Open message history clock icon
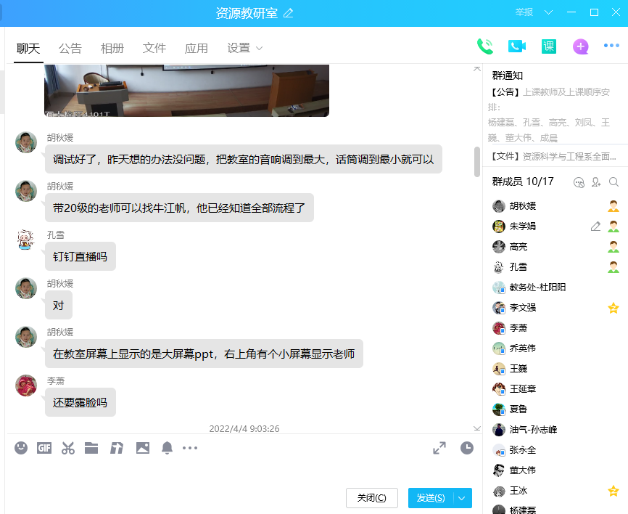The width and height of the screenshot is (628, 514). 466,448
